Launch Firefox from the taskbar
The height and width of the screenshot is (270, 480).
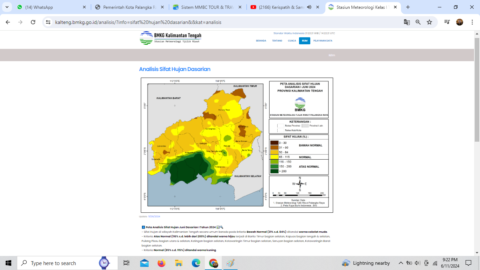161,263
